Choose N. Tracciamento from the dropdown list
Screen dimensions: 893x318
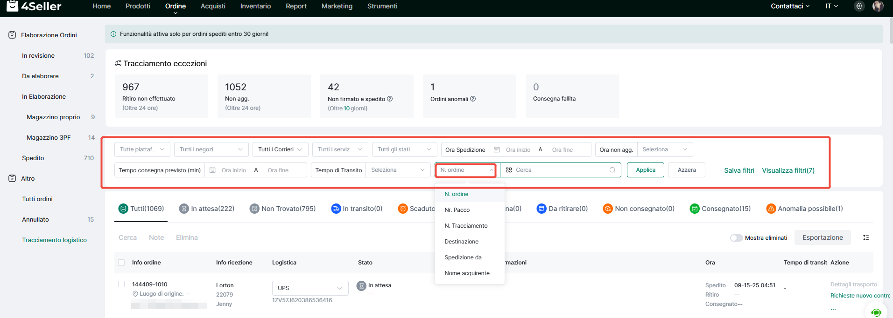coord(466,226)
